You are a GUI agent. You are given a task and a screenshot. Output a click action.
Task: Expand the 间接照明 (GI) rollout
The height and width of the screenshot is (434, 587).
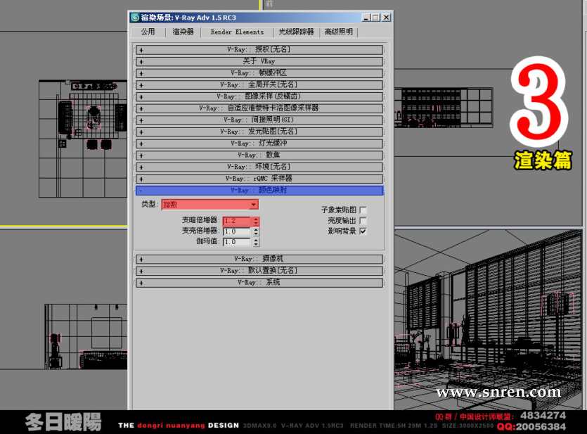coord(259,120)
